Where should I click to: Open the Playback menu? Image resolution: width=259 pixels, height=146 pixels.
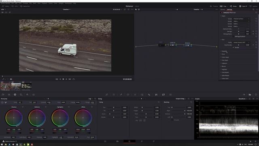pos(44,3)
